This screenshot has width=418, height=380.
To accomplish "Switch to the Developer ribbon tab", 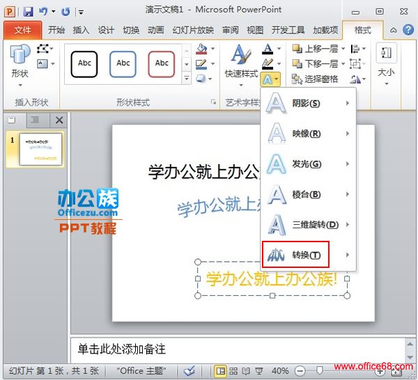I will 288,30.
